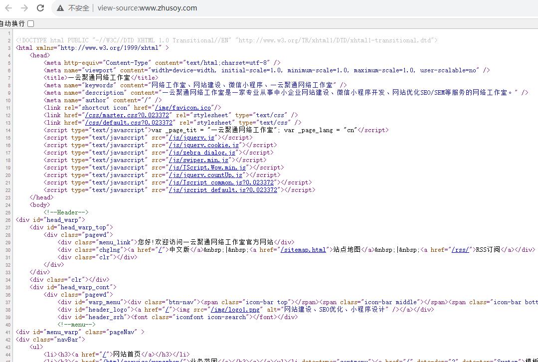Reload the view-source page
This screenshot has width=538, height=362.
40,8
